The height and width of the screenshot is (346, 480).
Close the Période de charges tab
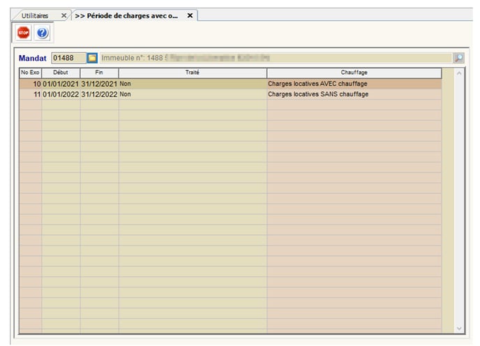190,15
